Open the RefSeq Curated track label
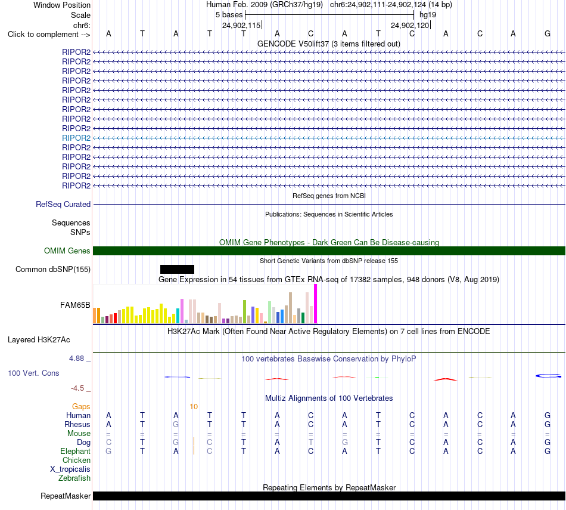566x510 pixels. pos(63,204)
